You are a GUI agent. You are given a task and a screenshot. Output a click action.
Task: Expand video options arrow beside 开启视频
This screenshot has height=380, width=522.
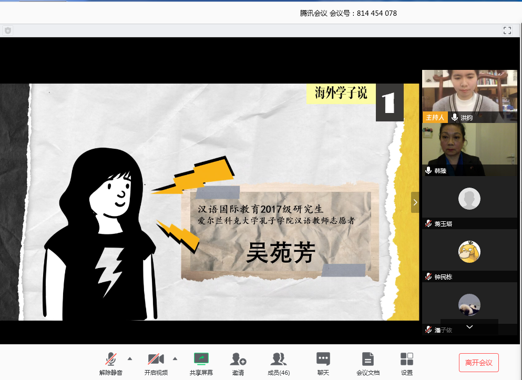175,358
